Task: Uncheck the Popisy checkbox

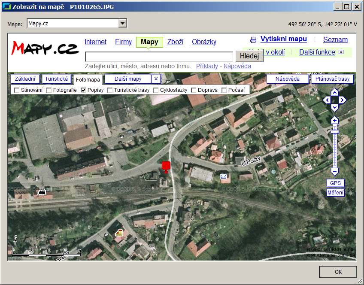Action: [84, 90]
